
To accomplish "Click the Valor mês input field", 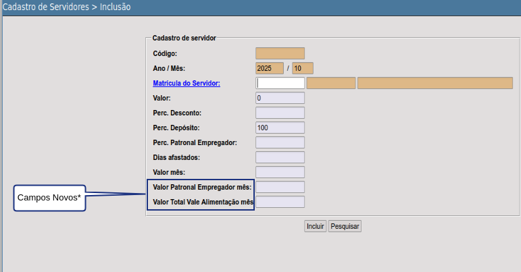I will pos(280,172).
